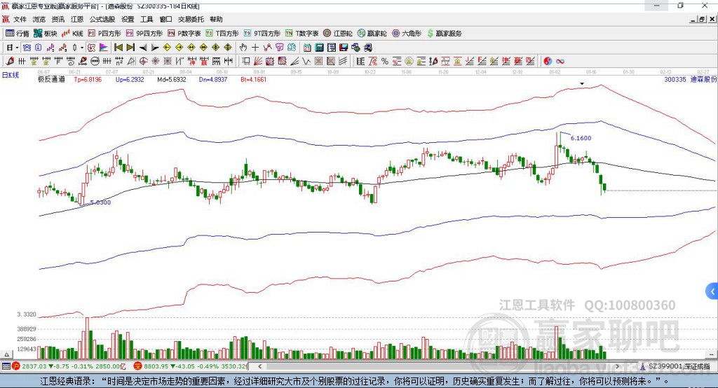The width and height of the screenshot is (718, 388).
Task: Open the 板块 sector view
Action: click(45, 34)
